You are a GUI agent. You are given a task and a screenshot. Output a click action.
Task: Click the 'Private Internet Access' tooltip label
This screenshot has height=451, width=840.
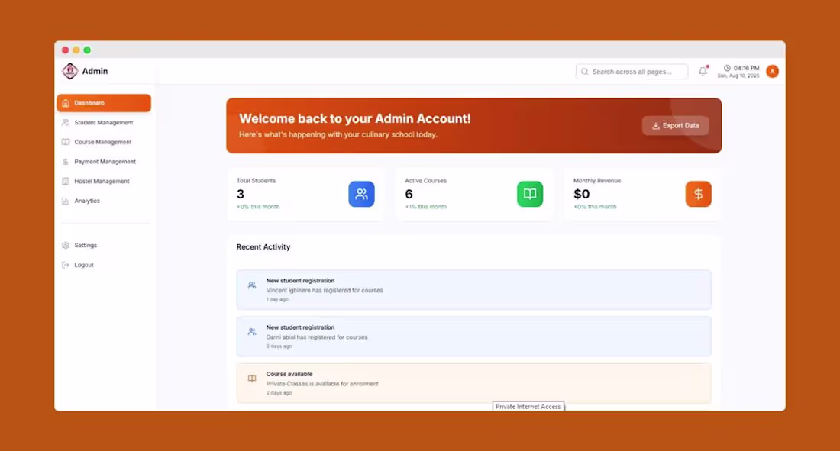[x=528, y=407]
